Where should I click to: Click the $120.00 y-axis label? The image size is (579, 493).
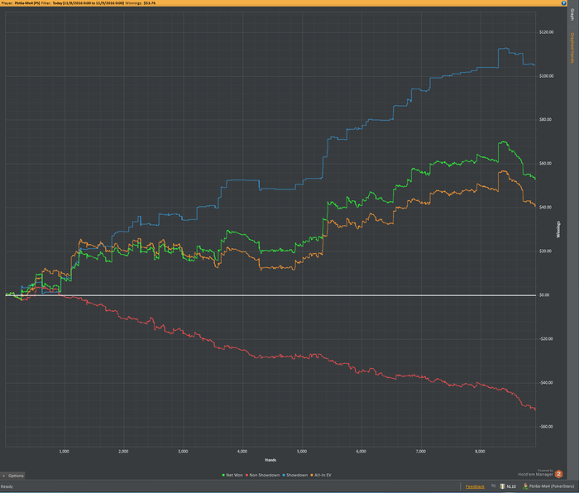click(x=546, y=32)
